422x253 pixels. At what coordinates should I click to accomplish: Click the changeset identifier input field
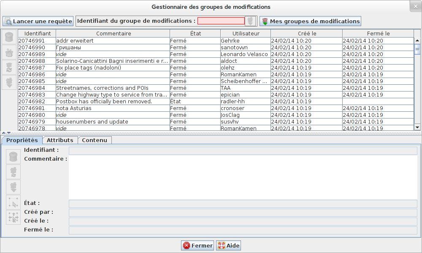(221, 21)
